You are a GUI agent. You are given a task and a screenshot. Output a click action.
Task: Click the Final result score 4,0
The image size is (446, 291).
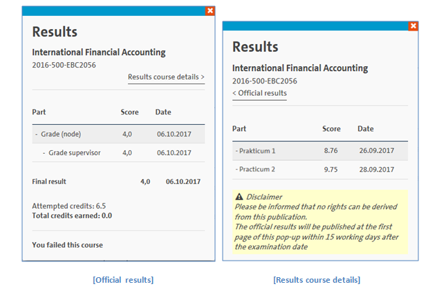tap(145, 182)
